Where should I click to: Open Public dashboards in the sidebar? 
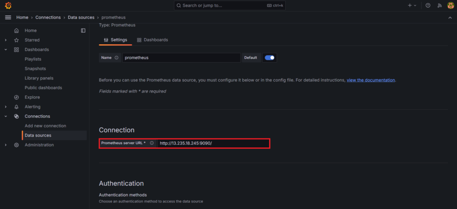coord(43,88)
